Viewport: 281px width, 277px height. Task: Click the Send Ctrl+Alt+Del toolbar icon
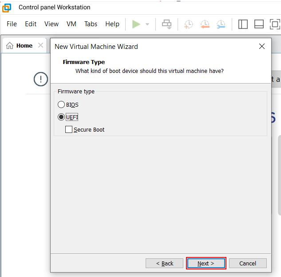(167, 24)
